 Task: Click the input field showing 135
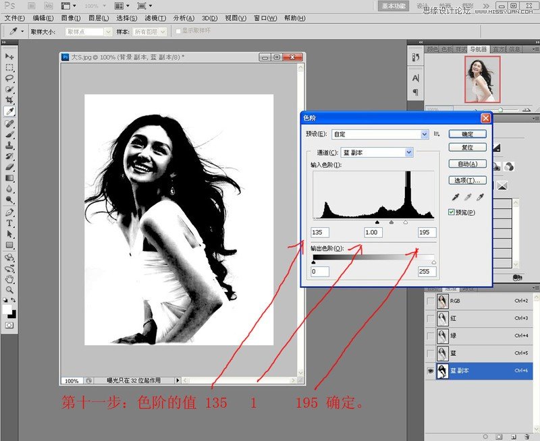319,233
